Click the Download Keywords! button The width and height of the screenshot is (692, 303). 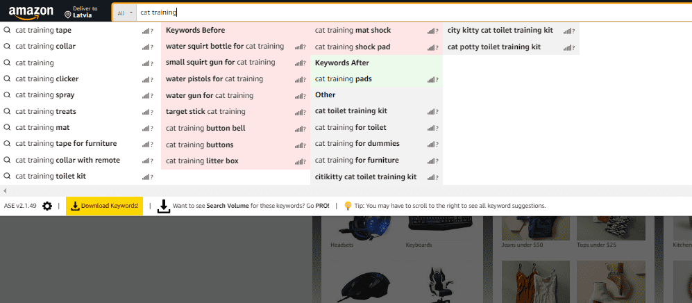point(105,206)
